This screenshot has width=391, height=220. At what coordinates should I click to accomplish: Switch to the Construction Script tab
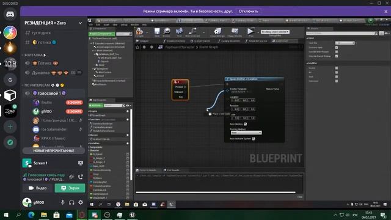(x=175, y=41)
